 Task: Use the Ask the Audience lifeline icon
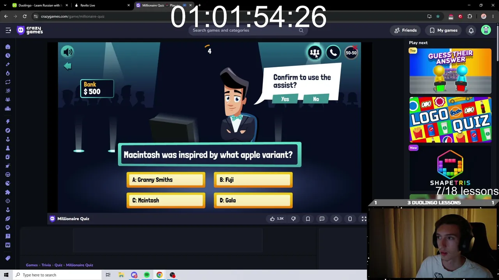[315, 52]
